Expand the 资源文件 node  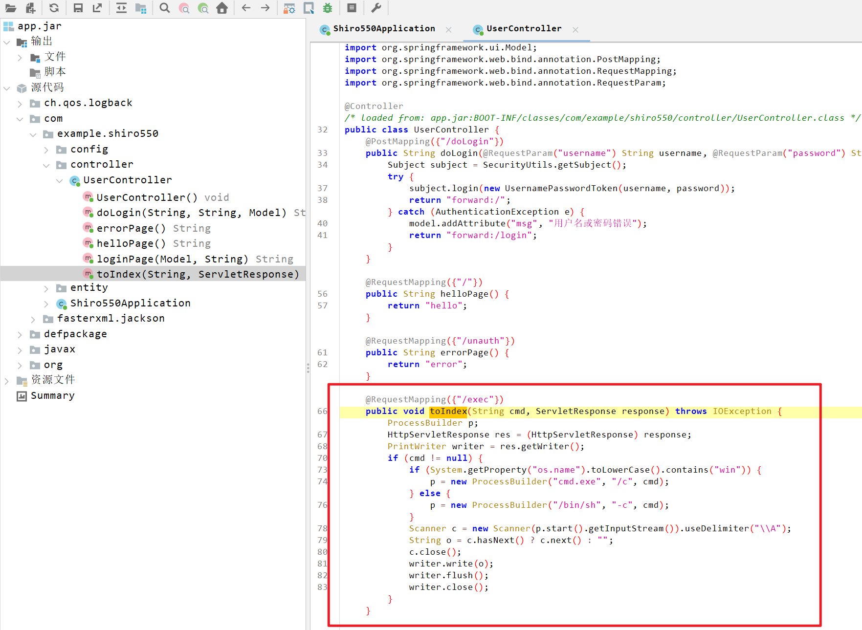(7, 381)
